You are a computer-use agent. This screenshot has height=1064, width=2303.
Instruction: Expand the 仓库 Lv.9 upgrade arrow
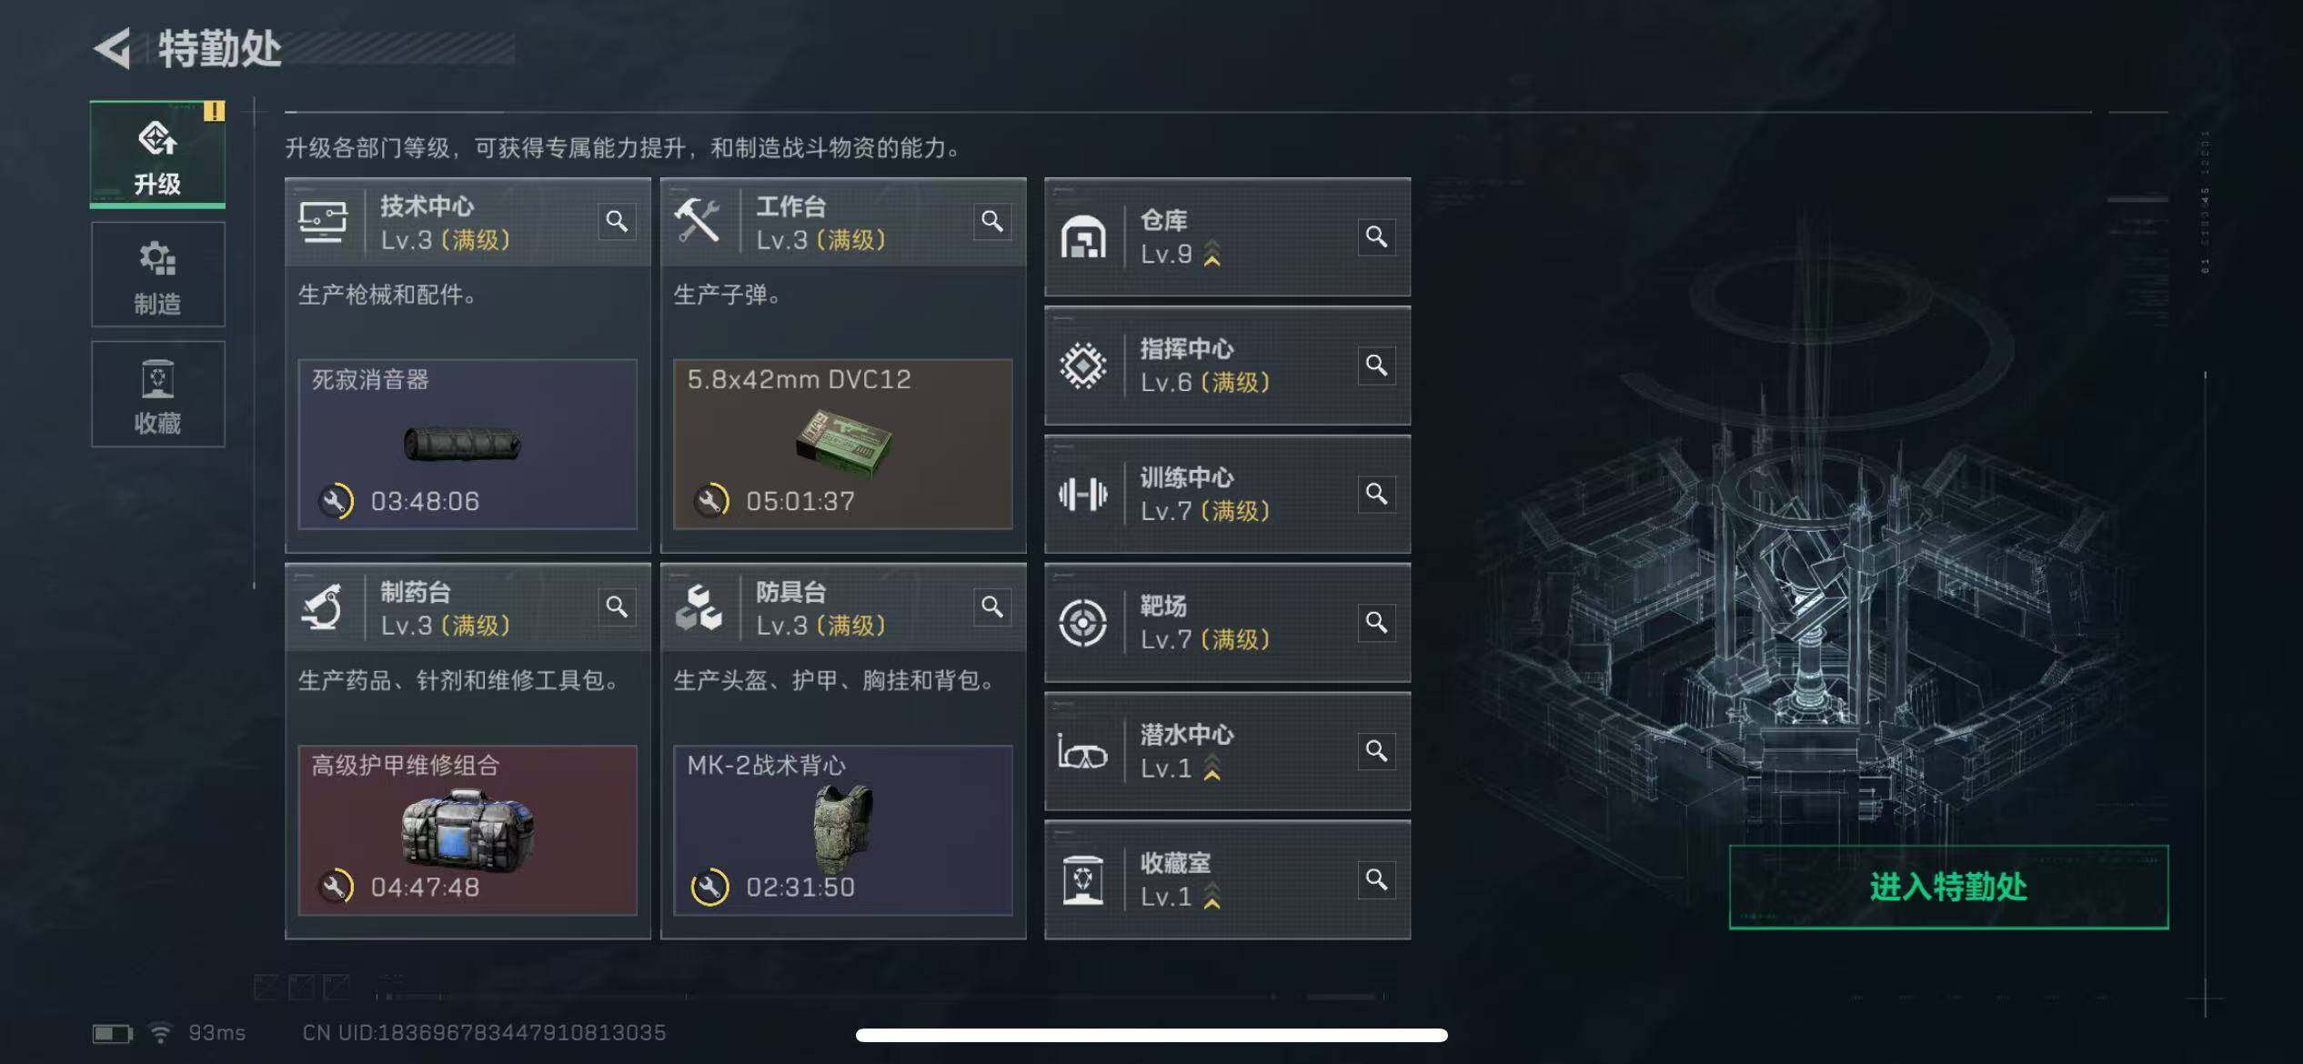(x=1212, y=254)
